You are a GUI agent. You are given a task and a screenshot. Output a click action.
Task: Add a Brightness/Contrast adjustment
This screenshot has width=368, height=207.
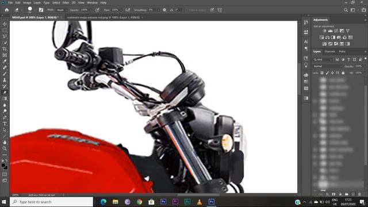tap(324, 30)
